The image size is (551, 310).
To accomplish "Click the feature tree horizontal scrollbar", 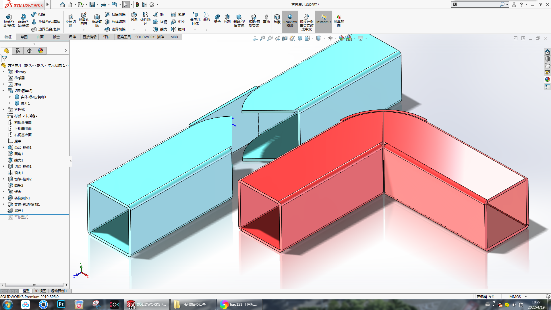I will tap(34, 285).
